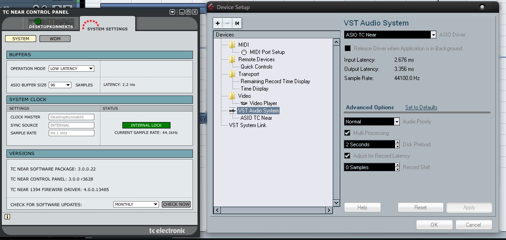506x240 pixels.
Task: Select MIDI Port Setup in tree
Action: click(x=267, y=52)
